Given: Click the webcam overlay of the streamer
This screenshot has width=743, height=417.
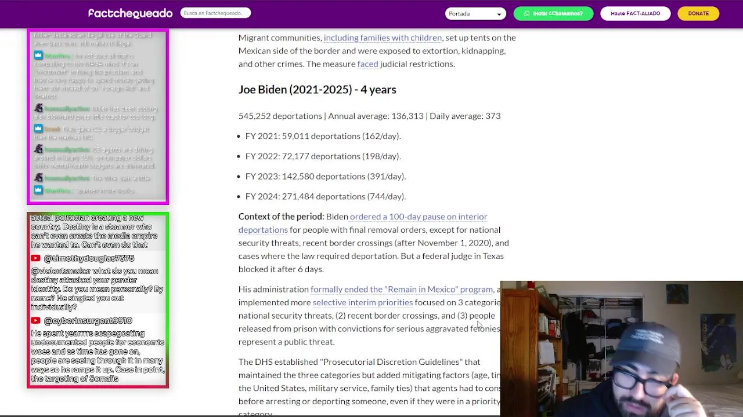Looking at the screenshot, I should pos(621,349).
